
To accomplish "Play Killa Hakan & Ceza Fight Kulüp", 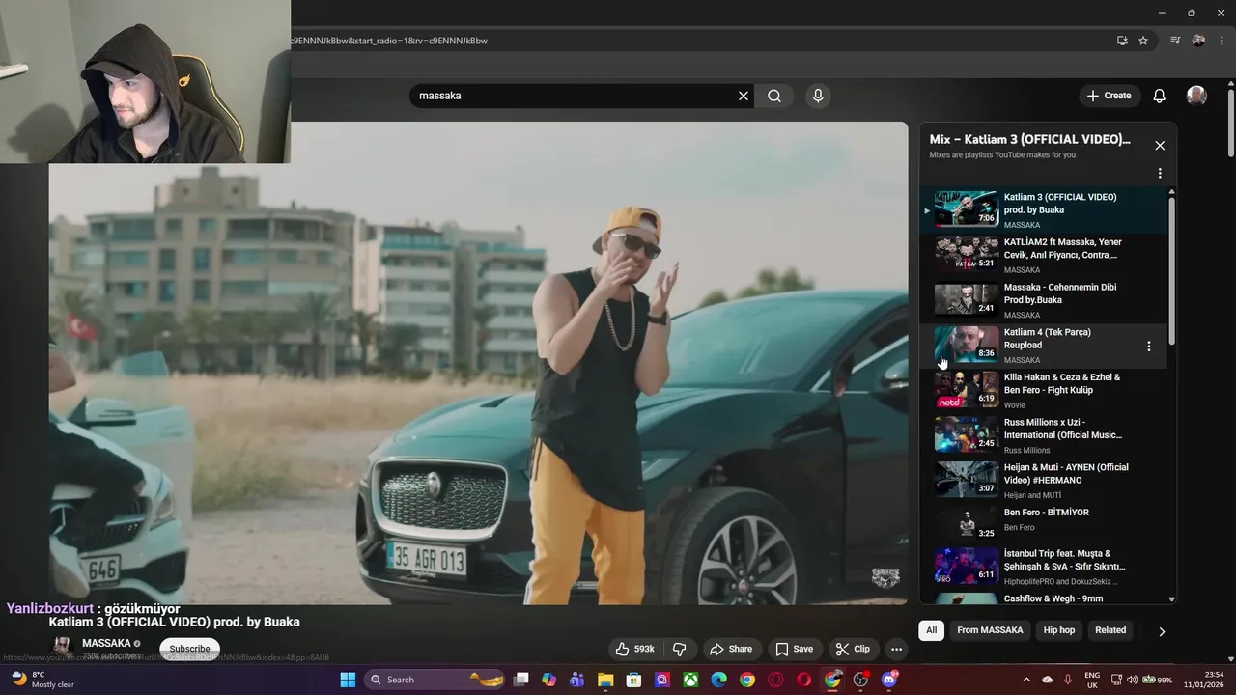I will [1043, 390].
